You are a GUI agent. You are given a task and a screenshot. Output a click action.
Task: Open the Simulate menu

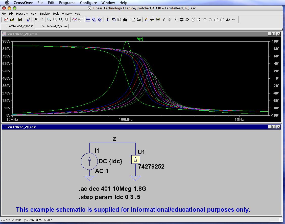(44, 14)
